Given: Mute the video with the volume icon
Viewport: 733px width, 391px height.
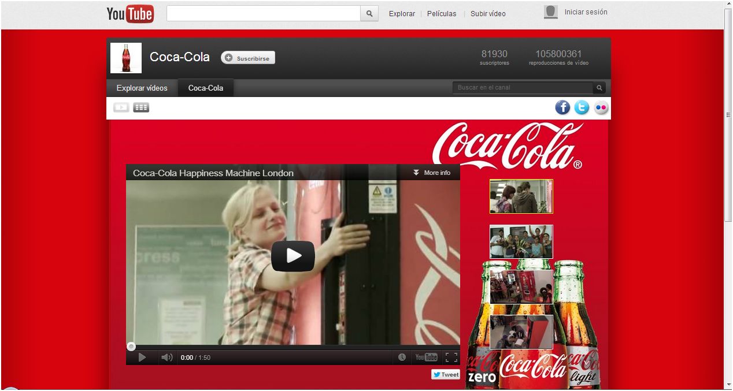Looking at the screenshot, I should [167, 357].
